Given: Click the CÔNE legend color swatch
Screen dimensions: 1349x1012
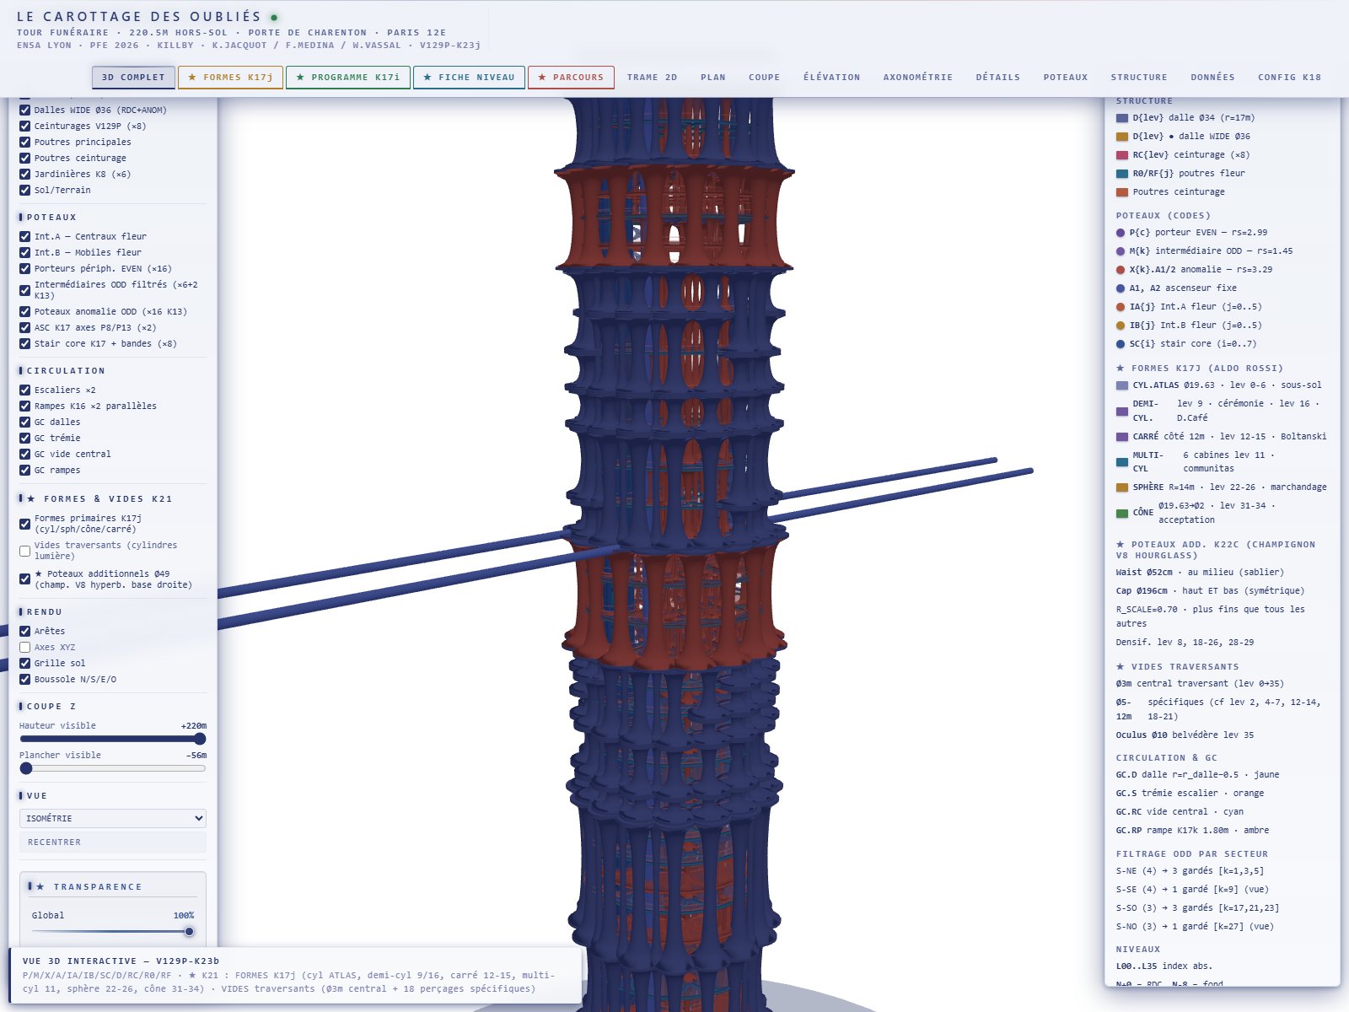Looking at the screenshot, I should click(1122, 513).
